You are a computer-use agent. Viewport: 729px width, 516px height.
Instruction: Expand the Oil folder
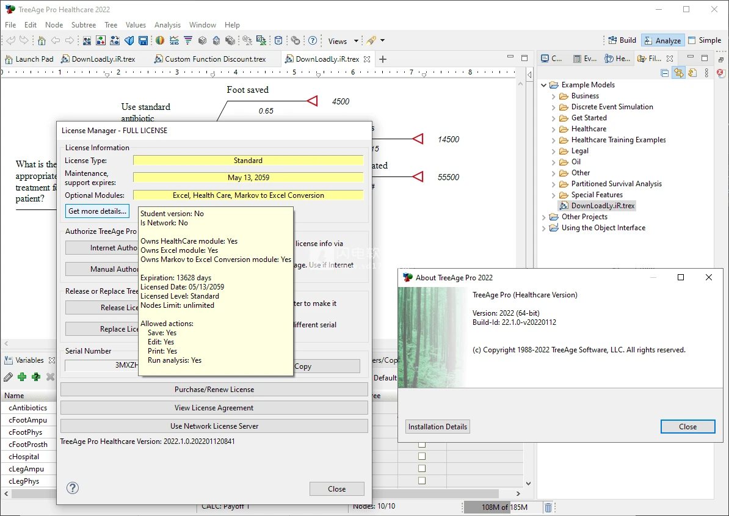(553, 162)
